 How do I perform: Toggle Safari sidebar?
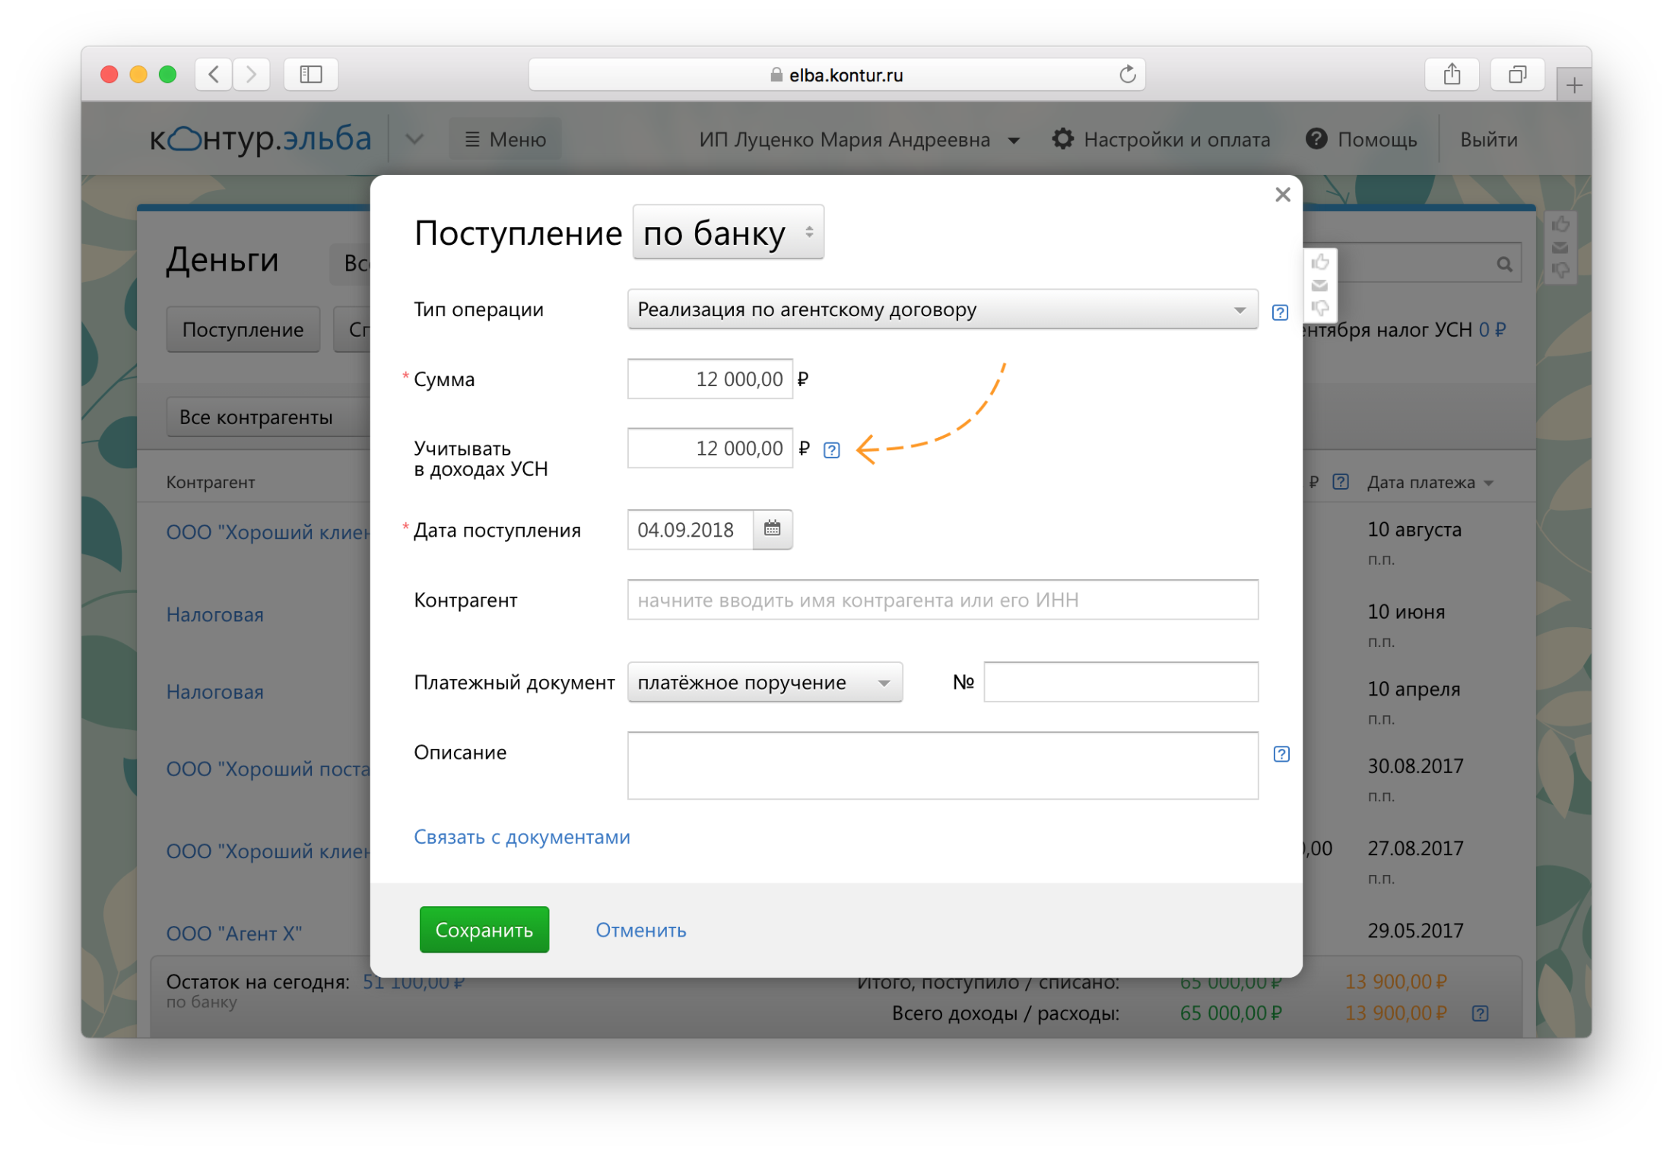310,75
